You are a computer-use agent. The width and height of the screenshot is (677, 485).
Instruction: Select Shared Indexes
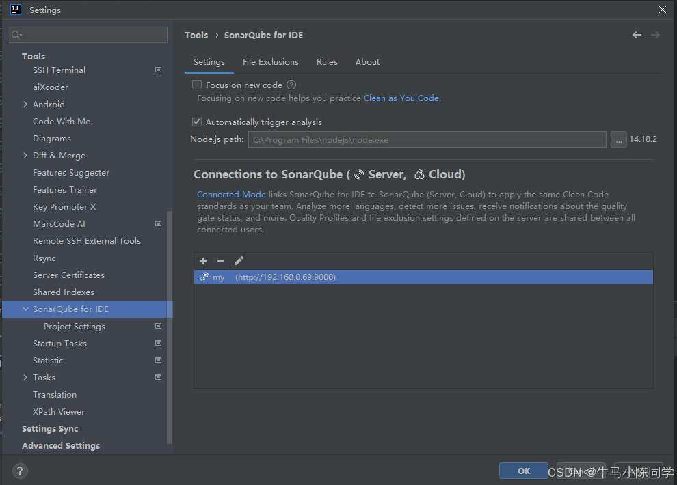point(64,292)
